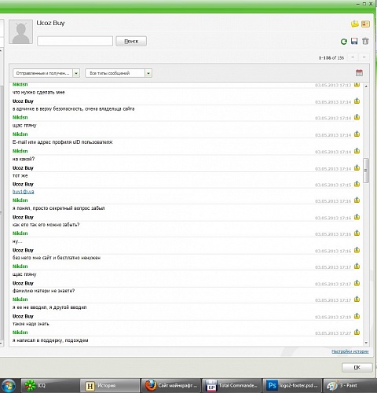
Task: Select message 'как ето так его можно забыть?'
Action: (x=46, y=225)
